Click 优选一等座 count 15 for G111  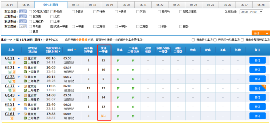click(x=103, y=60)
